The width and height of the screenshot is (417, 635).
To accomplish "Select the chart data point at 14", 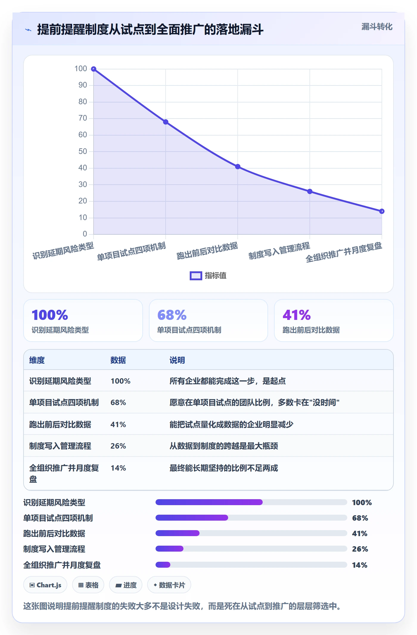I will point(382,211).
